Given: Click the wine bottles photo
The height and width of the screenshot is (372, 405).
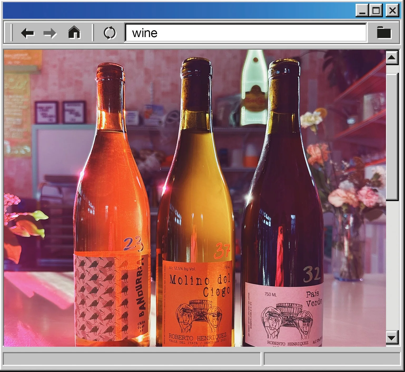Looking at the screenshot, I should [x=195, y=198].
